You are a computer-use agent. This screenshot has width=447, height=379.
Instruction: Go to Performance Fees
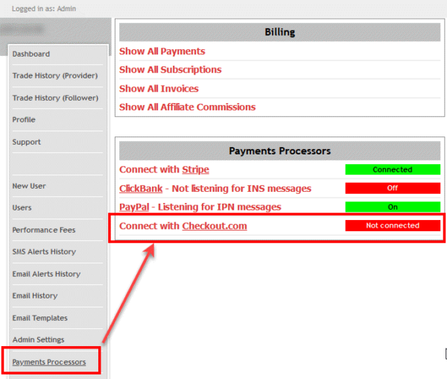44,230
